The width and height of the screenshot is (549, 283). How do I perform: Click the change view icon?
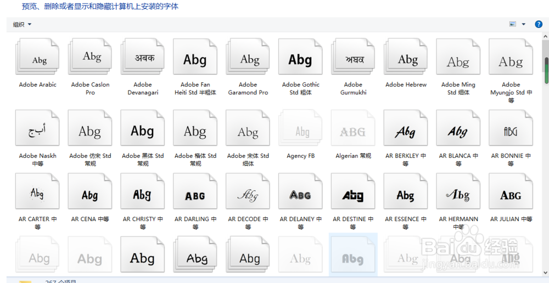tap(513, 24)
